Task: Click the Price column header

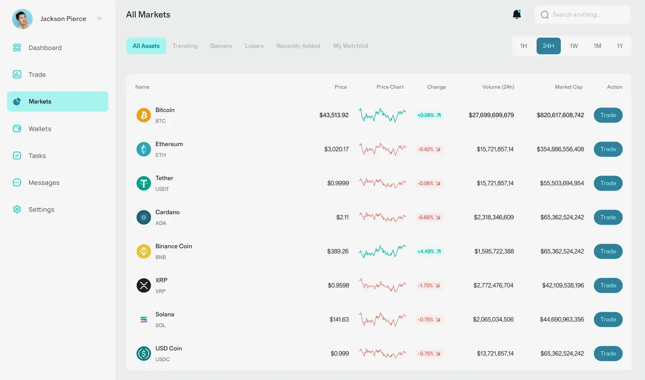Action: (340, 87)
